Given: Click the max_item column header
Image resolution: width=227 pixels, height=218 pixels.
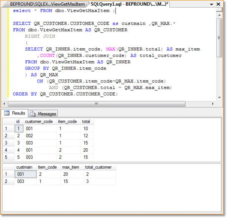Looking at the screenshot, I should [70, 167].
